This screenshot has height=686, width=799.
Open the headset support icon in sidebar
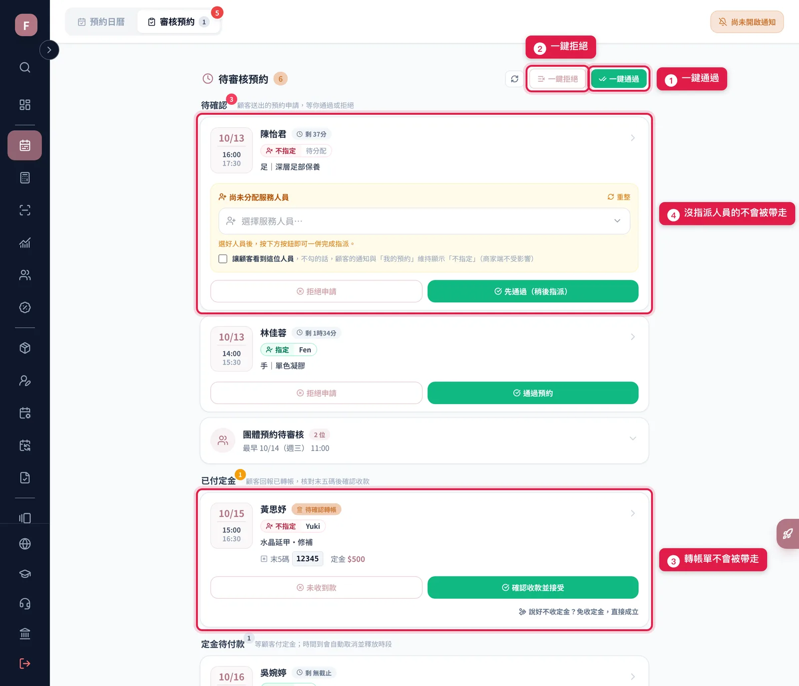click(25, 604)
